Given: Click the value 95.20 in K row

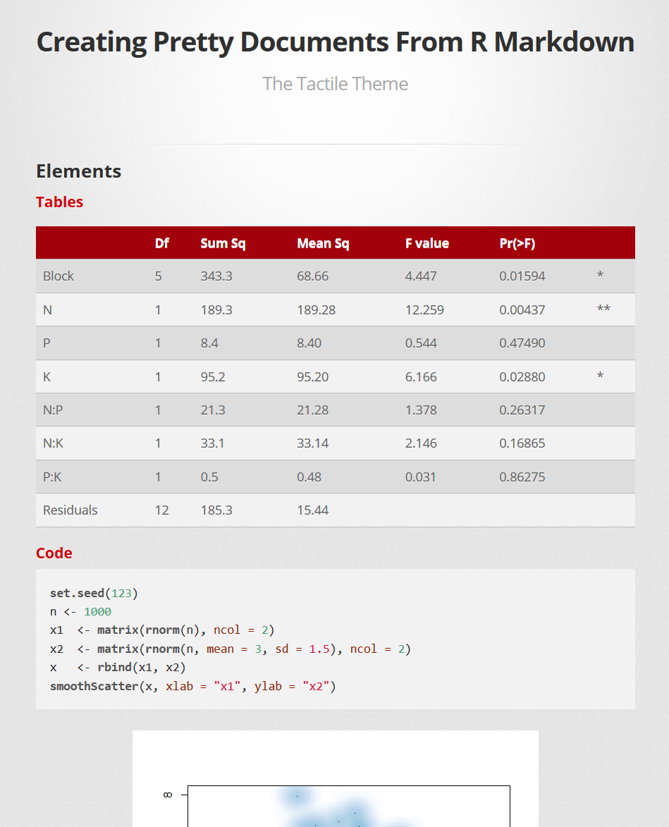Looking at the screenshot, I should pos(312,376).
